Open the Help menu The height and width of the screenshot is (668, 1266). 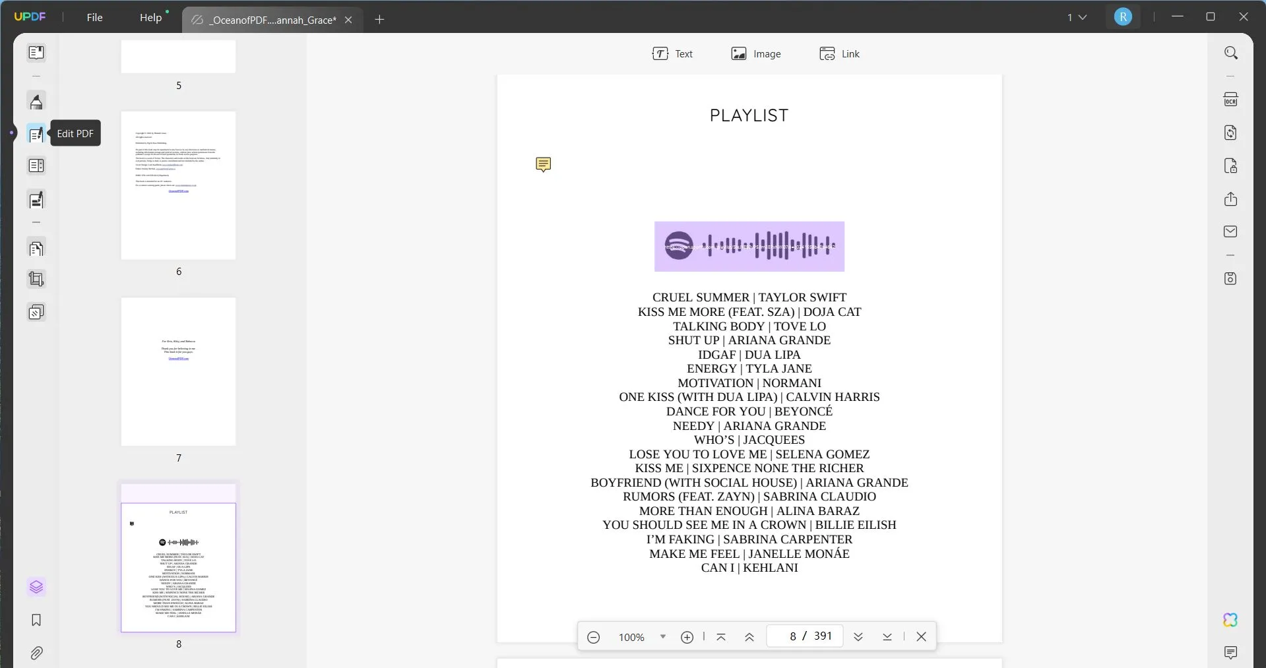pyautogui.click(x=150, y=17)
